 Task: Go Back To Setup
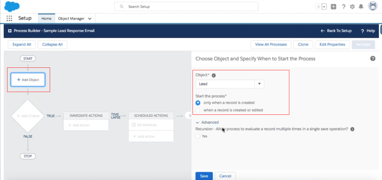pos(336,31)
